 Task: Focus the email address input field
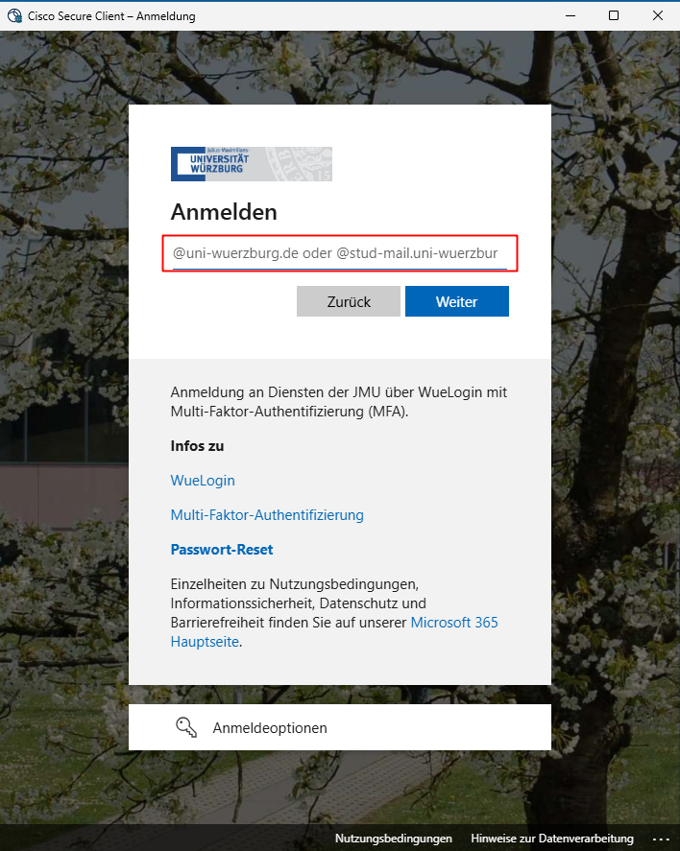tap(339, 253)
